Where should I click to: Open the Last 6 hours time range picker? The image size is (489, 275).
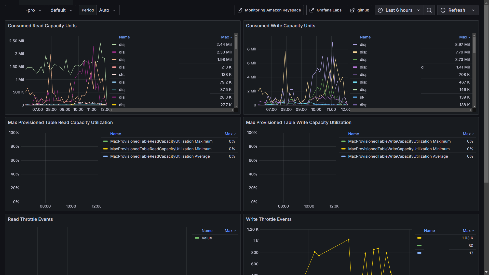399,10
